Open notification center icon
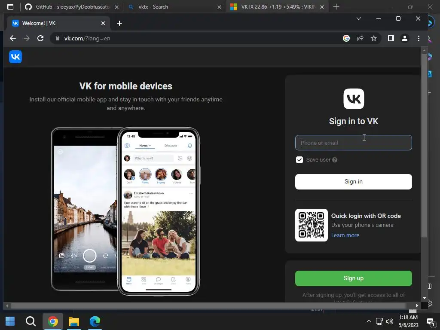 point(431,321)
